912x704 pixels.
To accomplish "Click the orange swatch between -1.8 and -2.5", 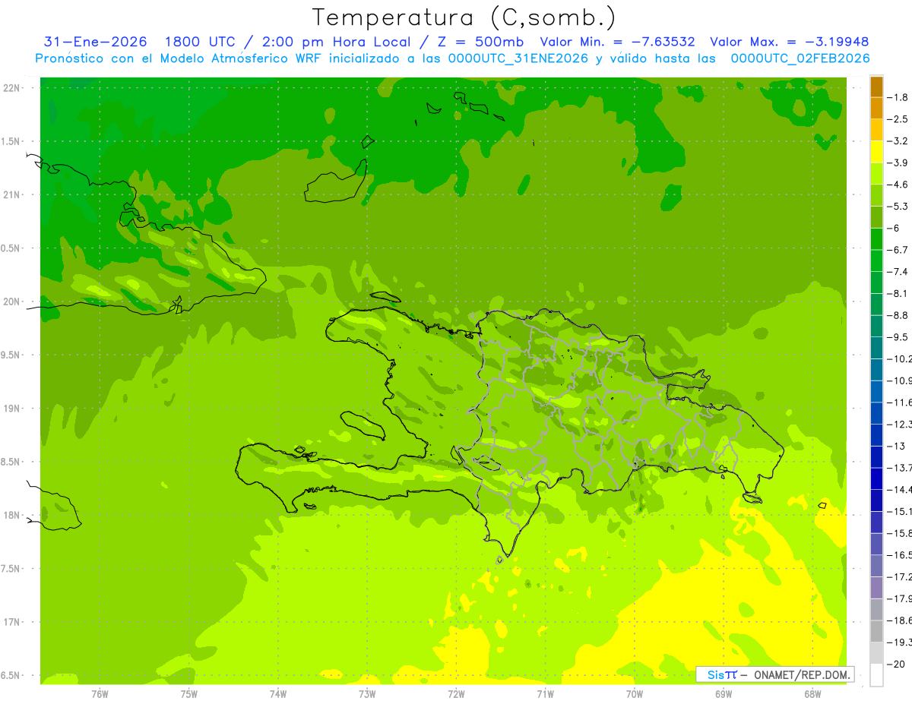I will coord(876,108).
